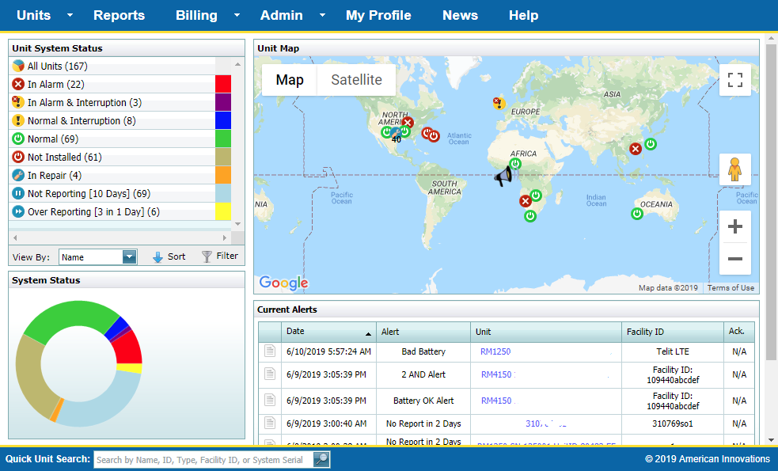Click the in-repair cluster marker labeled 40

click(396, 134)
